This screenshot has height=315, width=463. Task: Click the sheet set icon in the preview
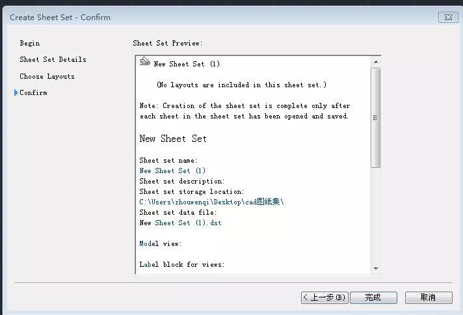click(145, 62)
